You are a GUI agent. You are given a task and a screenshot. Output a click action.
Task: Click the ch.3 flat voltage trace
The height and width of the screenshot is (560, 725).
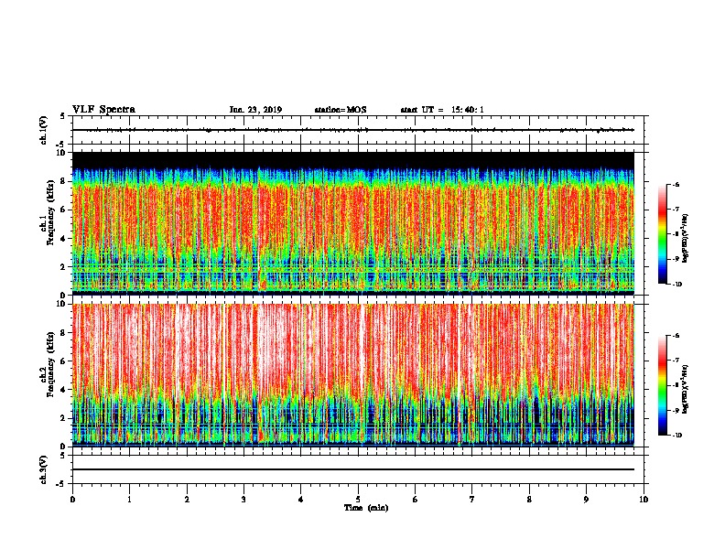pyautogui.click(x=353, y=469)
